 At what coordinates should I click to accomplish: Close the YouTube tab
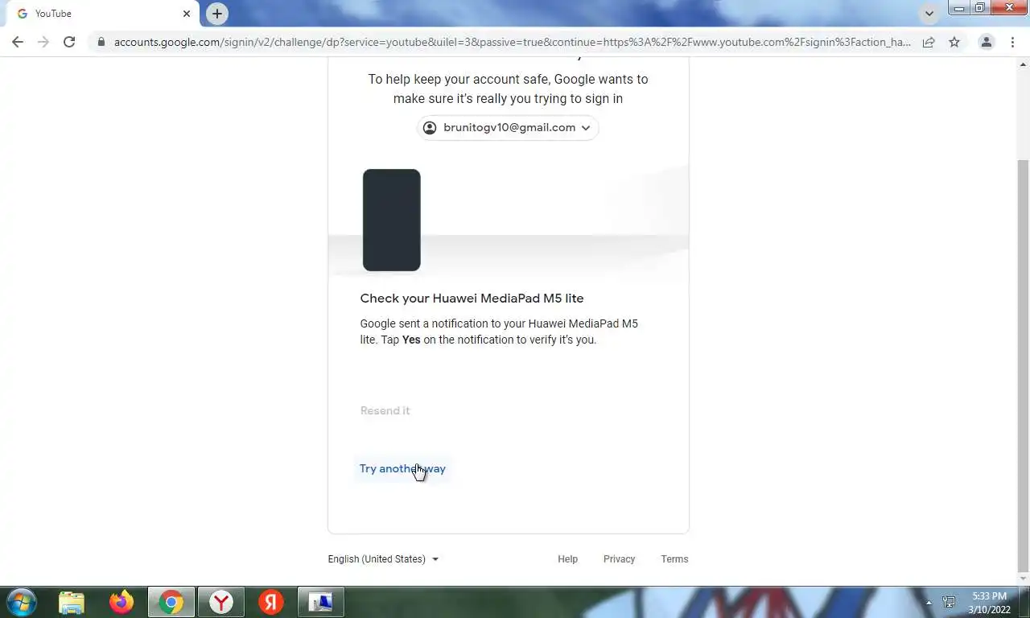[x=187, y=14]
